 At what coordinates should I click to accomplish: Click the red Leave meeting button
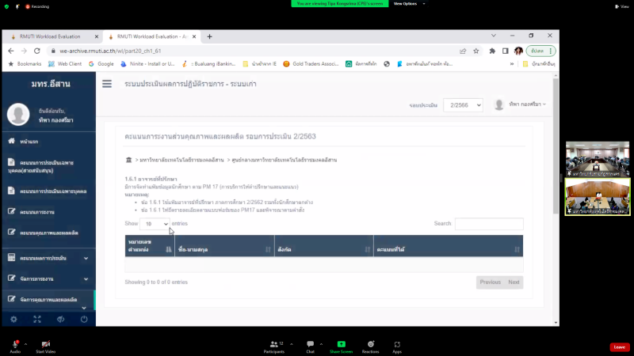(620, 347)
